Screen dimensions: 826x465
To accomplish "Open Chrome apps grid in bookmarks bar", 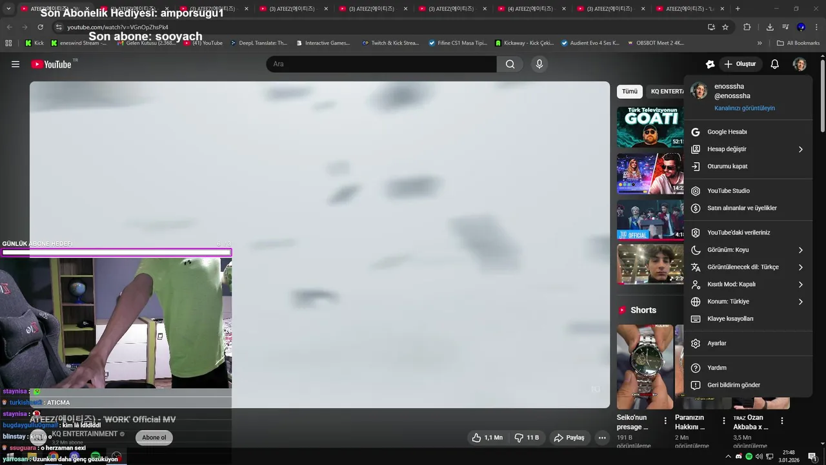I will (8, 43).
